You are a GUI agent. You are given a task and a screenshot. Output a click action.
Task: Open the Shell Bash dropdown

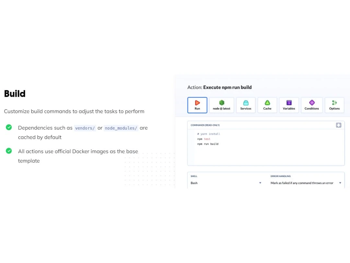coord(226,183)
